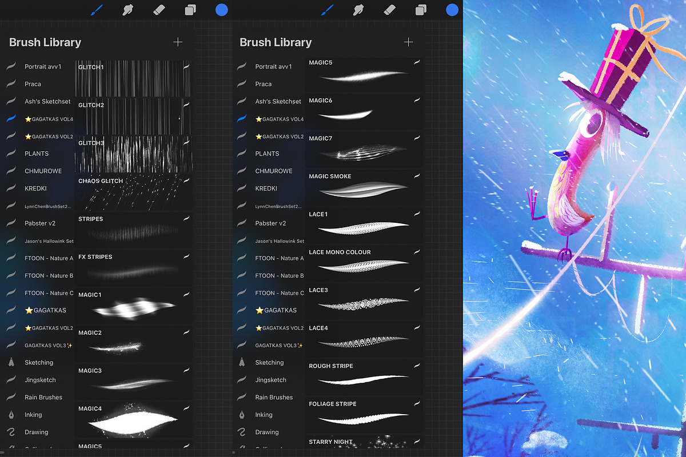Click the Drawing squiggle icon in left panel

pos(11,432)
